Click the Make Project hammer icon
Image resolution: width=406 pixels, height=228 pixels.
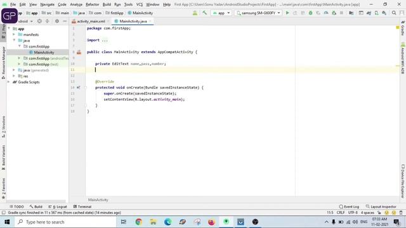pyautogui.click(x=204, y=13)
